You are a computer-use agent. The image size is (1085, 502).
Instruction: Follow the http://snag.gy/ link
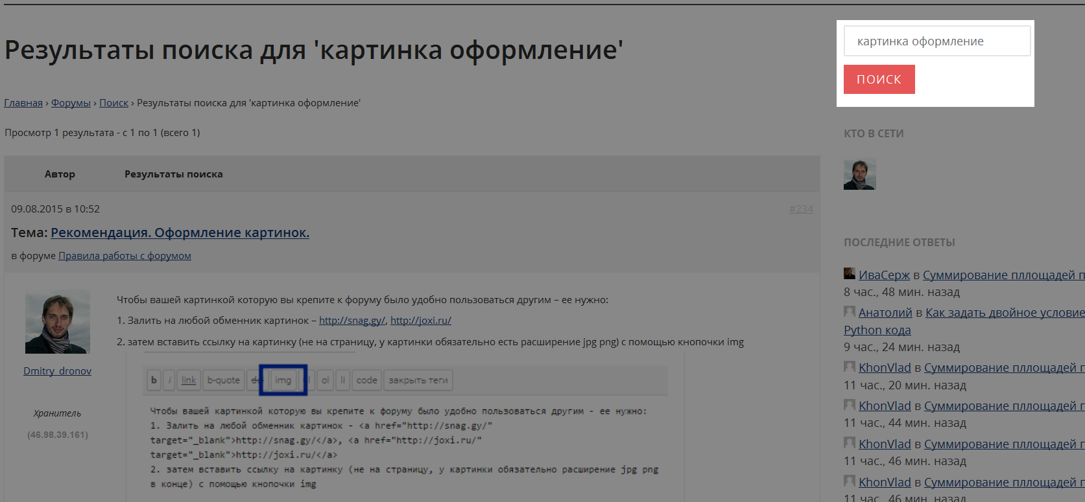click(x=352, y=321)
